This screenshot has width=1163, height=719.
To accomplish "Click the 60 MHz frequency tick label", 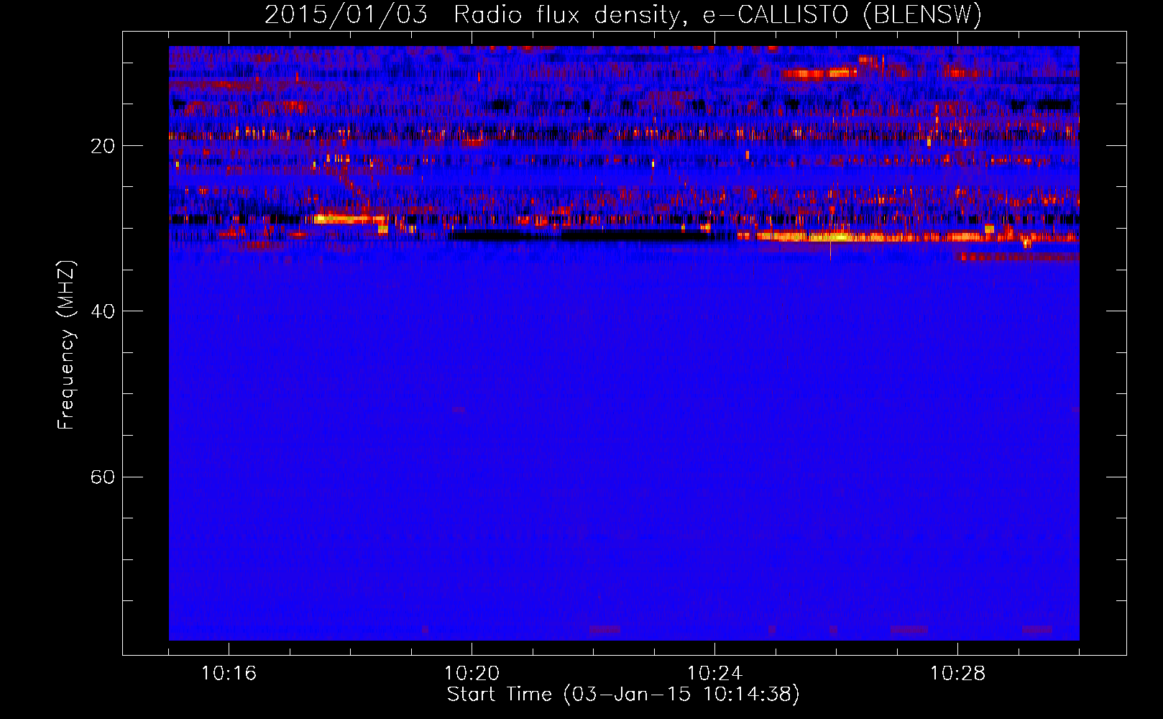I will [103, 477].
